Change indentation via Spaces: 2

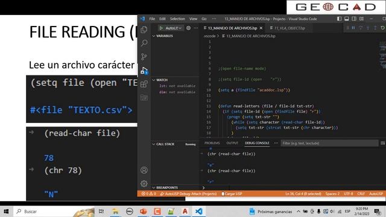coord(332,193)
